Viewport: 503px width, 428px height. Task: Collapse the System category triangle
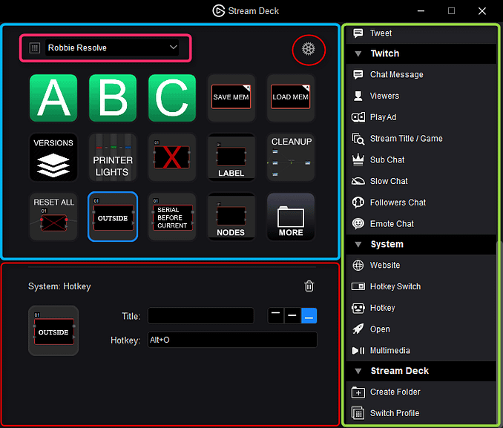pos(358,245)
